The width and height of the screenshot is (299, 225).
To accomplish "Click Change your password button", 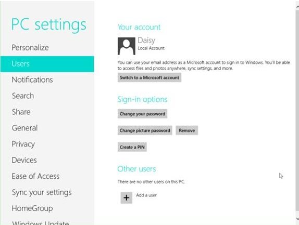I will click(x=142, y=114).
